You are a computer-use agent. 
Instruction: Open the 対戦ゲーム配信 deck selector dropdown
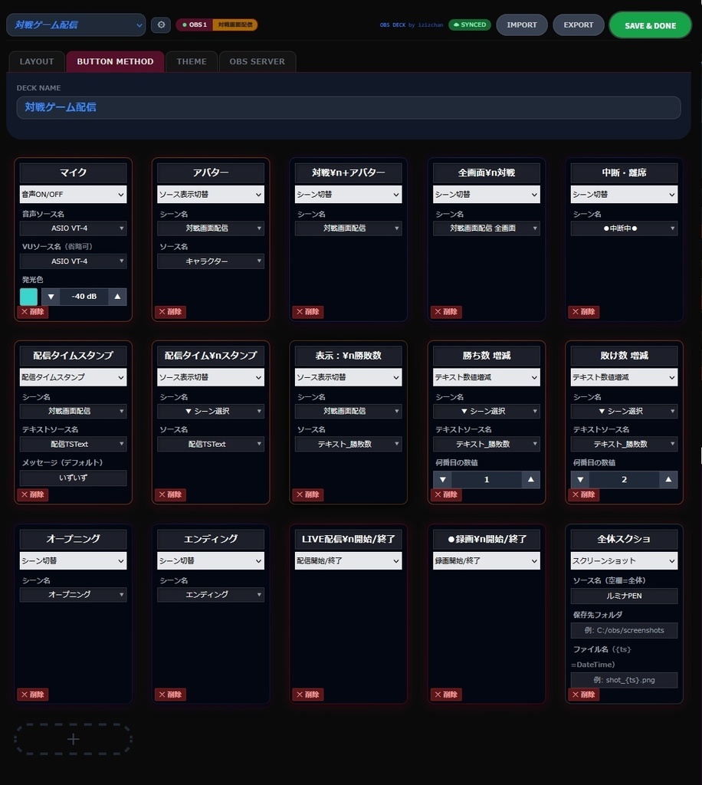(75, 25)
